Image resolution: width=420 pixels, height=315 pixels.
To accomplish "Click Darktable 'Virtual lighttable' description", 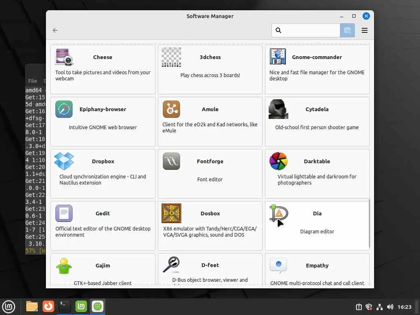I will pyautogui.click(x=317, y=180).
